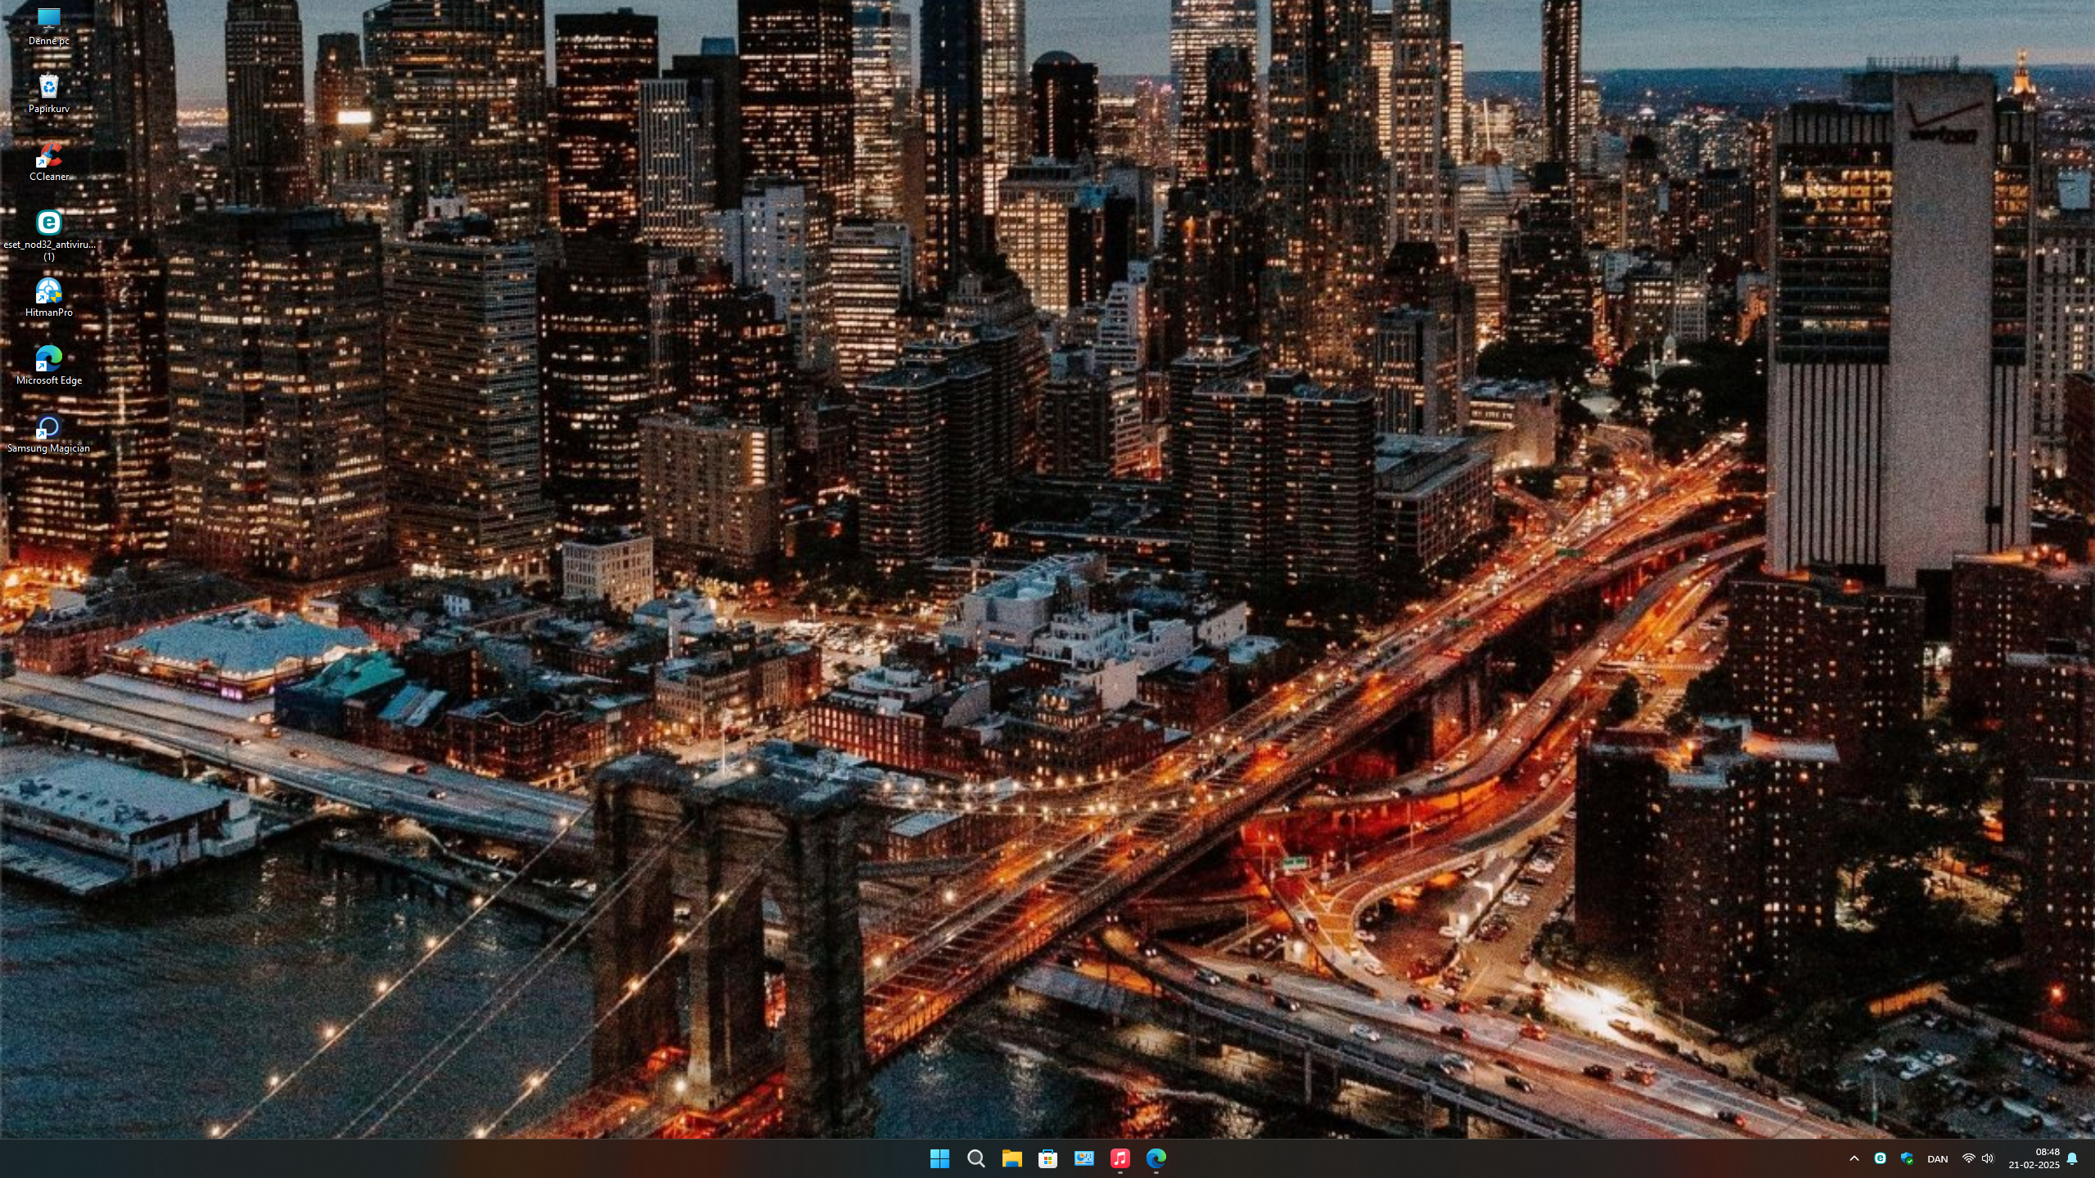This screenshot has width=2095, height=1178.
Task: Click the ESET tray icon
Action: [x=1881, y=1158]
